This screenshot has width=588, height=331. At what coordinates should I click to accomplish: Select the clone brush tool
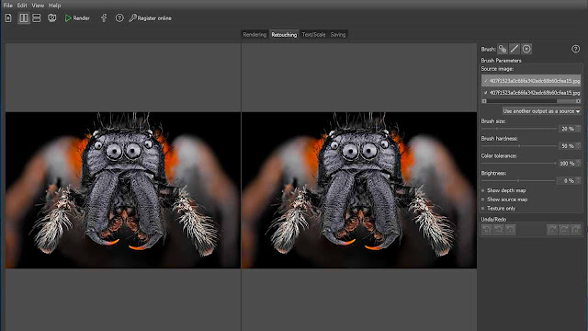click(503, 49)
